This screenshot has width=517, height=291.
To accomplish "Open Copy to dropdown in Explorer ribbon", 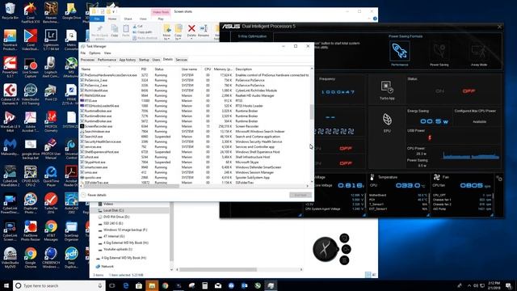I will click(x=179, y=32).
